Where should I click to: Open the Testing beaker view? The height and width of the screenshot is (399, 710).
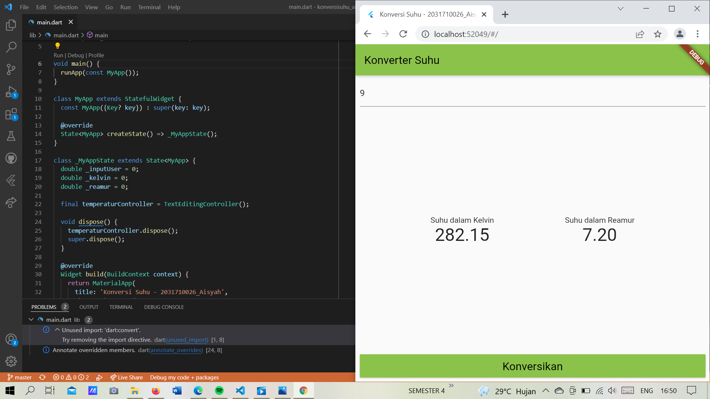click(x=11, y=136)
